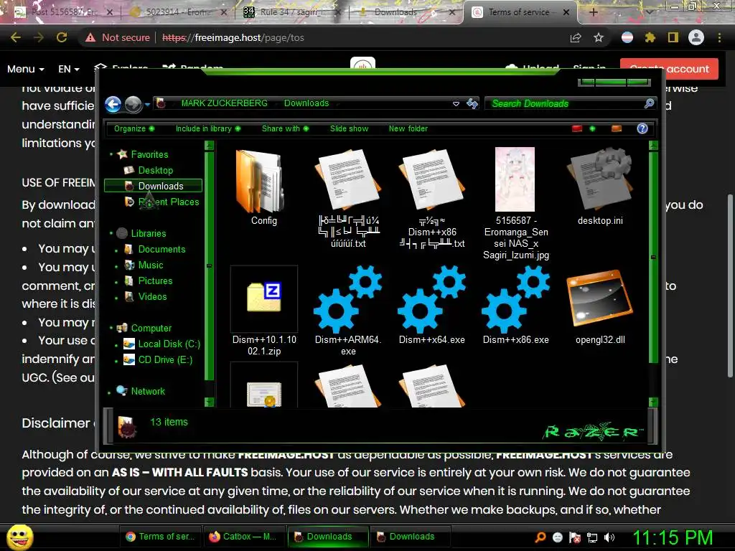
Task: Select Desktop under Favorites
Action: (155, 170)
